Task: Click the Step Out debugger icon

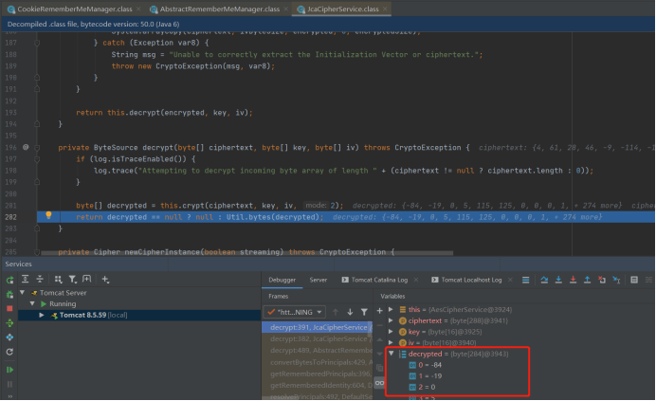Action: [588, 280]
